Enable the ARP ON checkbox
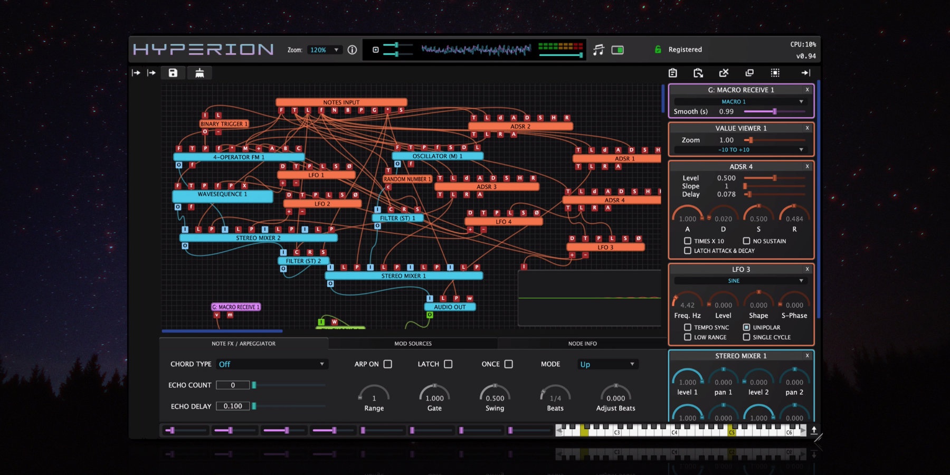This screenshot has width=950, height=475. (x=388, y=364)
